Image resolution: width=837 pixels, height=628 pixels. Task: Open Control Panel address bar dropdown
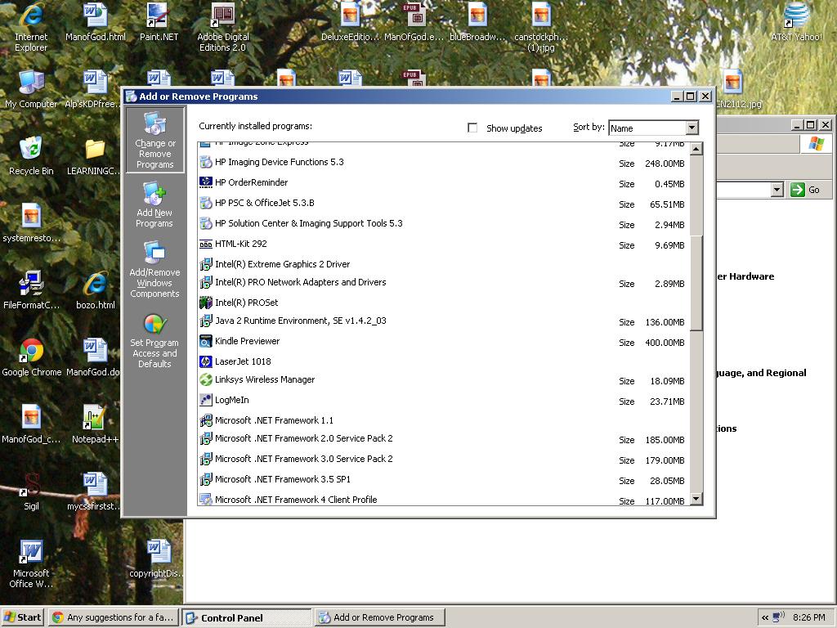coord(777,190)
